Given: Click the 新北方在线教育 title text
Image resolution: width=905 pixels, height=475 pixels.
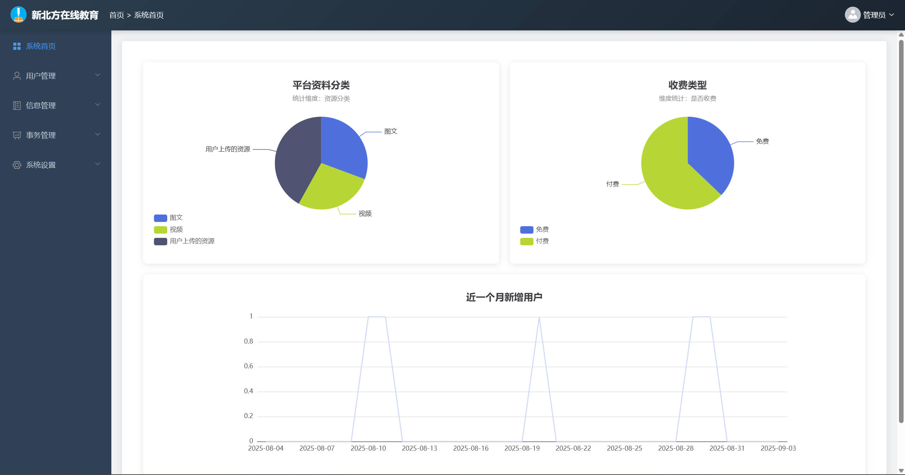Looking at the screenshot, I should [65, 15].
